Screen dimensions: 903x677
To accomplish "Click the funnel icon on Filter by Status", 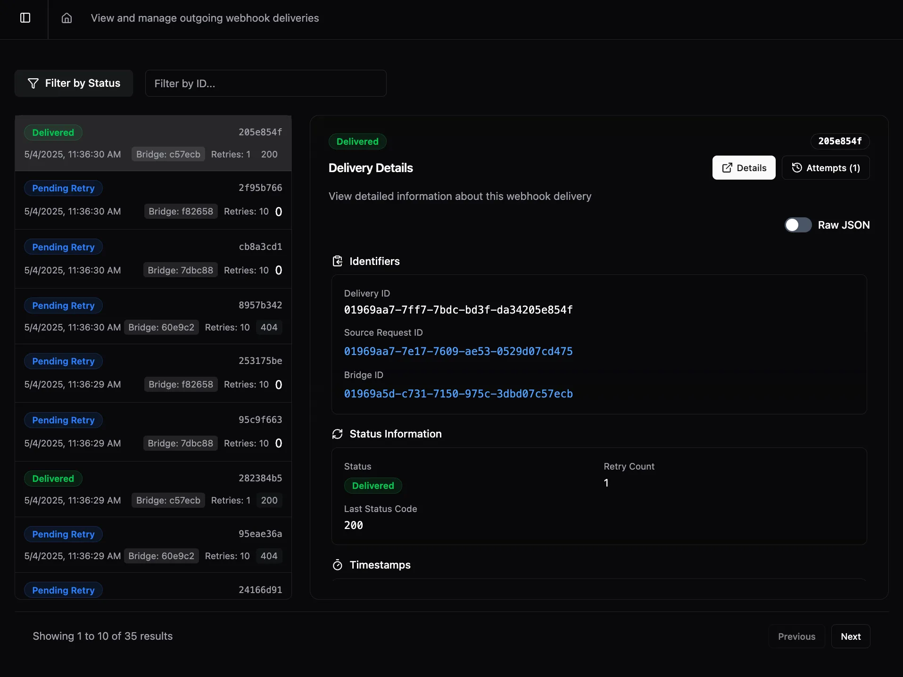I will click(33, 83).
